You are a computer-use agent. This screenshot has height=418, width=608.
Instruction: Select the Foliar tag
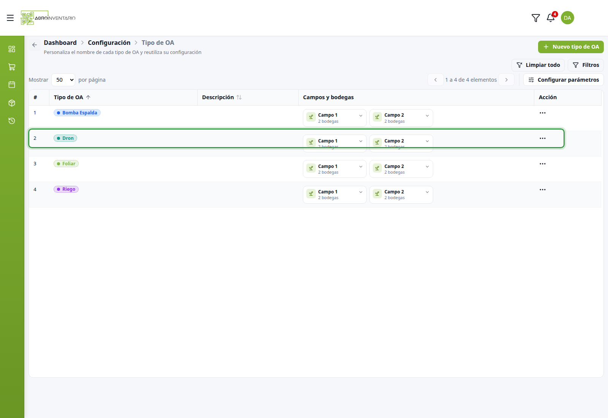click(x=66, y=164)
